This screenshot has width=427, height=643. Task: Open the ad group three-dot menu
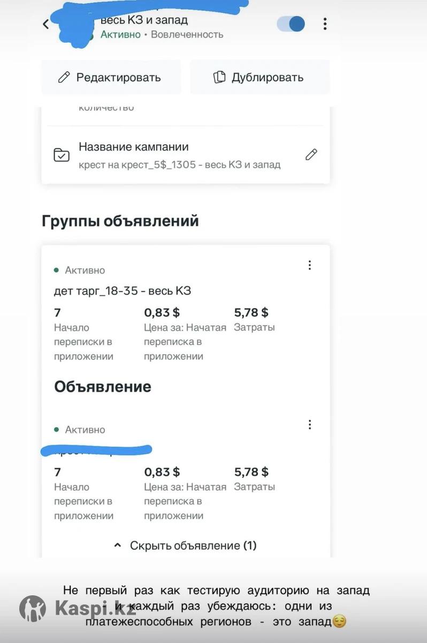pos(309,265)
